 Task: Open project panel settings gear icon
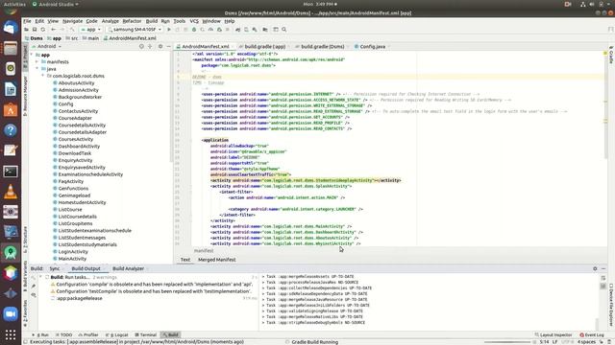160,46
